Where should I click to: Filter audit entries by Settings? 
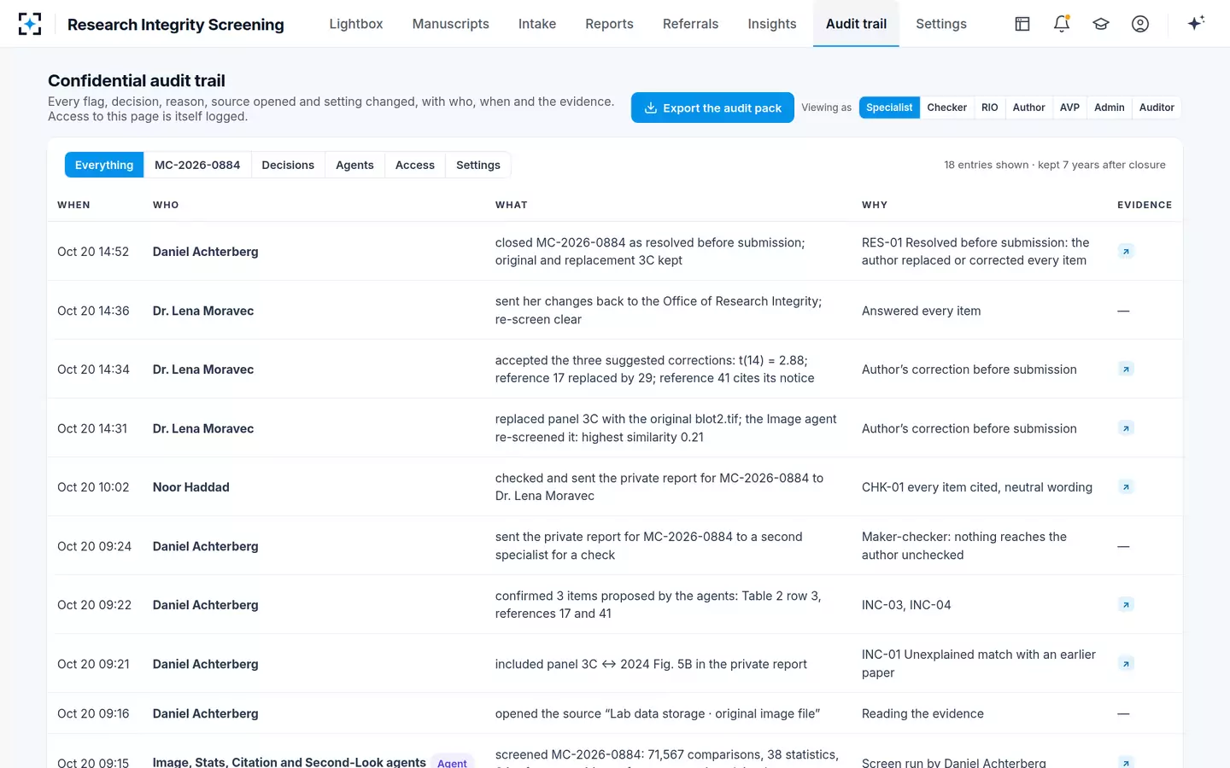click(478, 165)
